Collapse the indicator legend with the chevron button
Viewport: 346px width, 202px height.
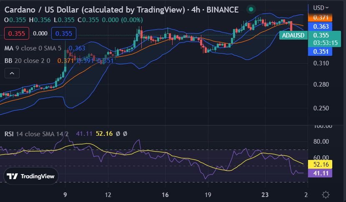click(x=12, y=73)
